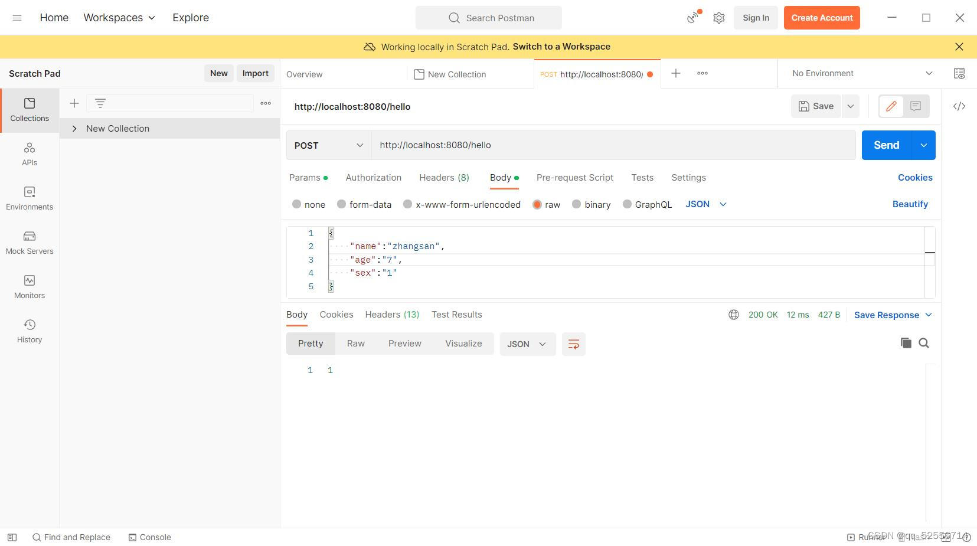Open the Workspaces dropdown

(119, 18)
